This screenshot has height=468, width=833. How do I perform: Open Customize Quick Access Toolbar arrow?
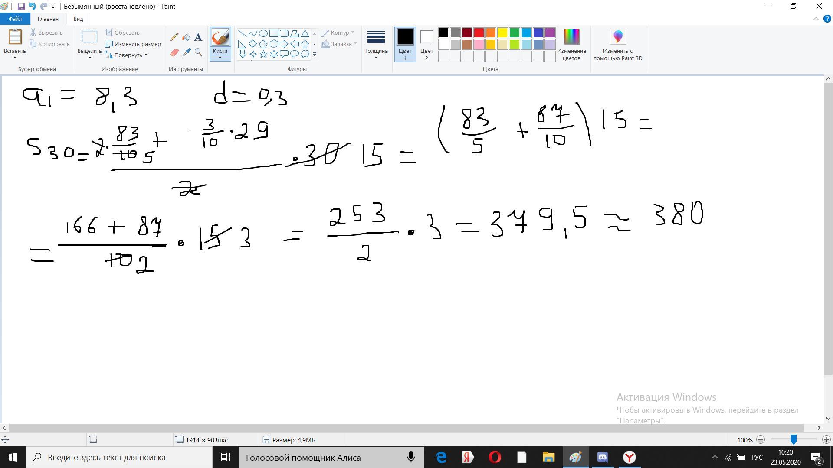point(53,7)
